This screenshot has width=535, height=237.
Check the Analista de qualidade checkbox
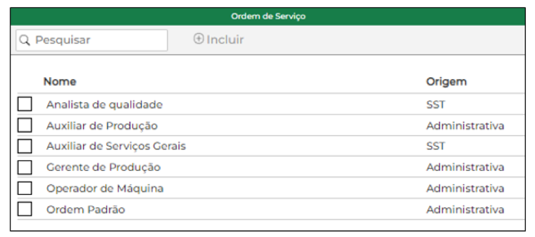coord(25,104)
